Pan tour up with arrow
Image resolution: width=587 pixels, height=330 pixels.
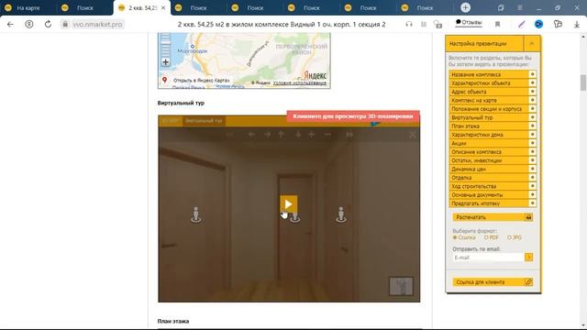click(282, 135)
